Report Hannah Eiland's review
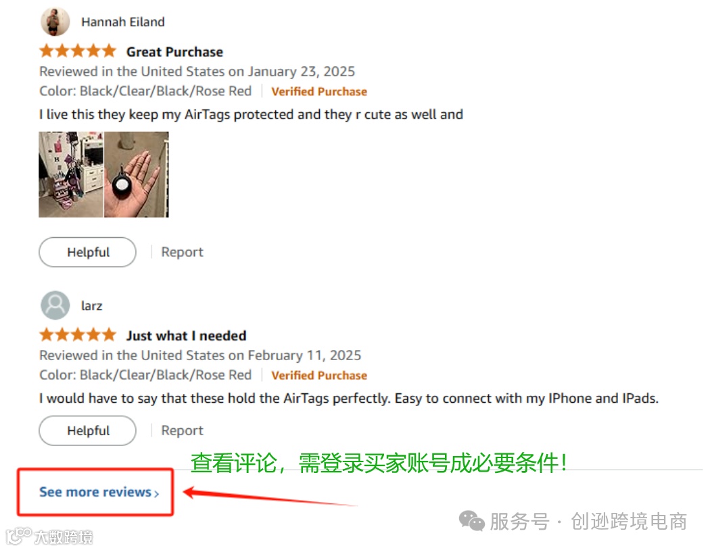Screen dimensions: 710x550 [182, 252]
